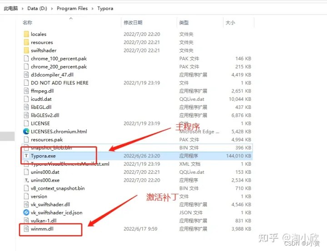This screenshot has width=327, height=251.
Task: Click the ffmpeg.dll file icon
Action: click(26, 91)
